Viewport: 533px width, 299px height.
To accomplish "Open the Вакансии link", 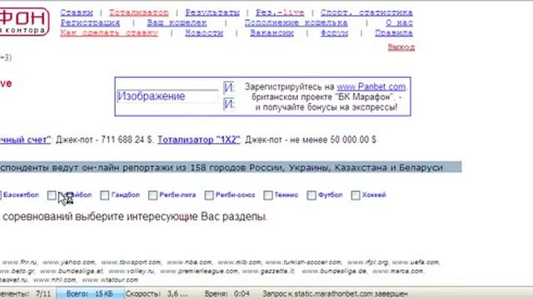I will tap(272, 33).
